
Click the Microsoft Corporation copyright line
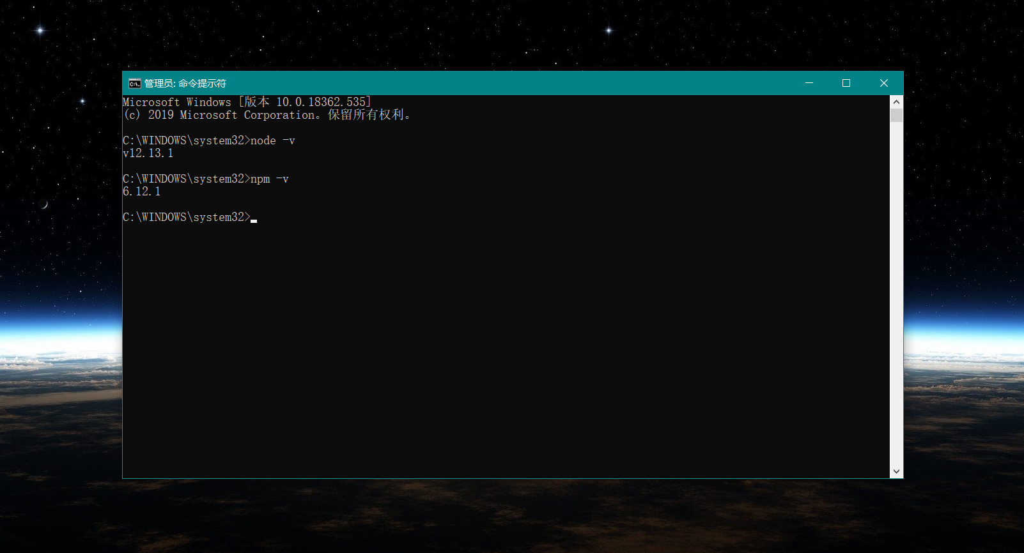pos(267,115)
